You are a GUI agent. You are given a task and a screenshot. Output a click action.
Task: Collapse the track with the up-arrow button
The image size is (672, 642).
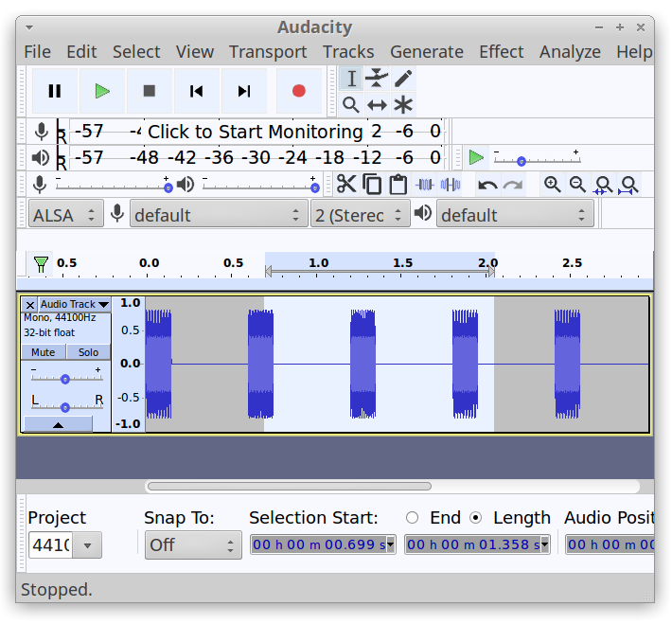pos(59,424)
